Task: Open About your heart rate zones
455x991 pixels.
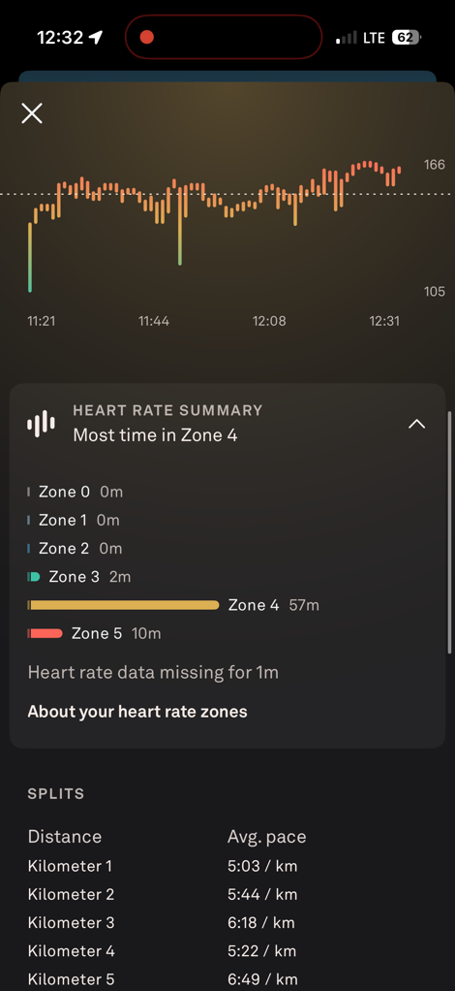Action: pos(137,712)
